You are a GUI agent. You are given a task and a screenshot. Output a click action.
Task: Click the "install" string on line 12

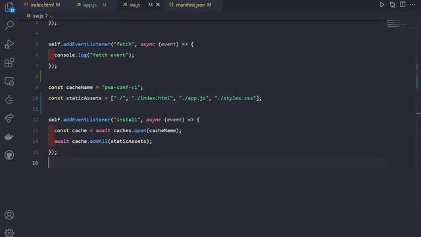coord(127,120)
